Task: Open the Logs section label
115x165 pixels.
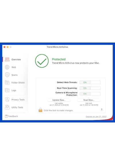Action: tap(14, 90)
